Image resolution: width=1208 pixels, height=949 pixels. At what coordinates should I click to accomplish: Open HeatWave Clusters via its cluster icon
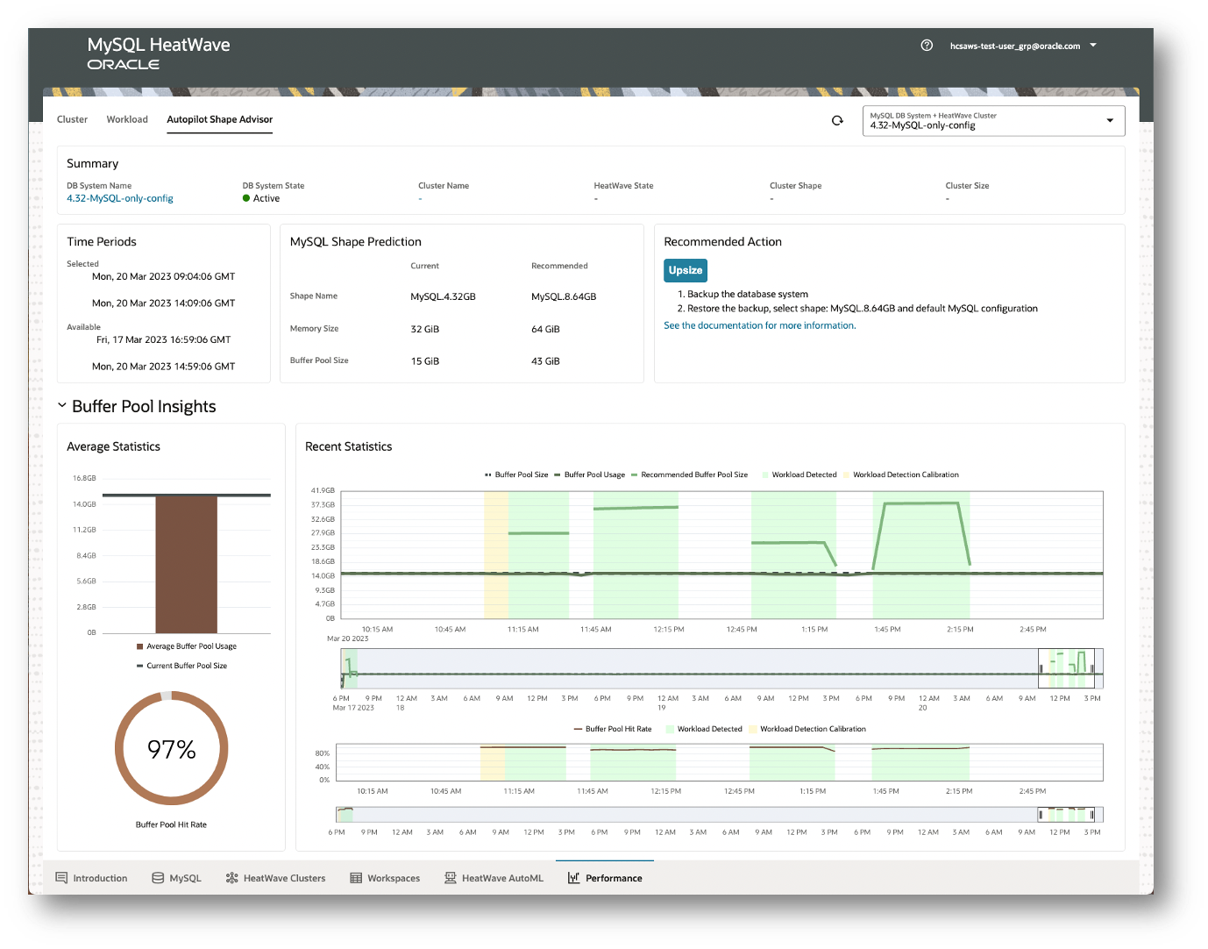(x=231, y=878)
